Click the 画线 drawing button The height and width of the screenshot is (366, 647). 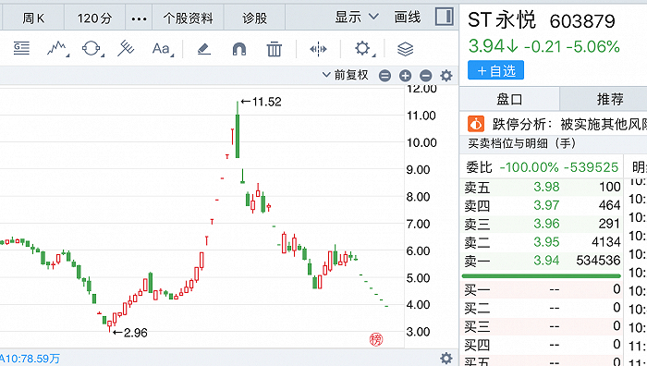click(408, 17)
